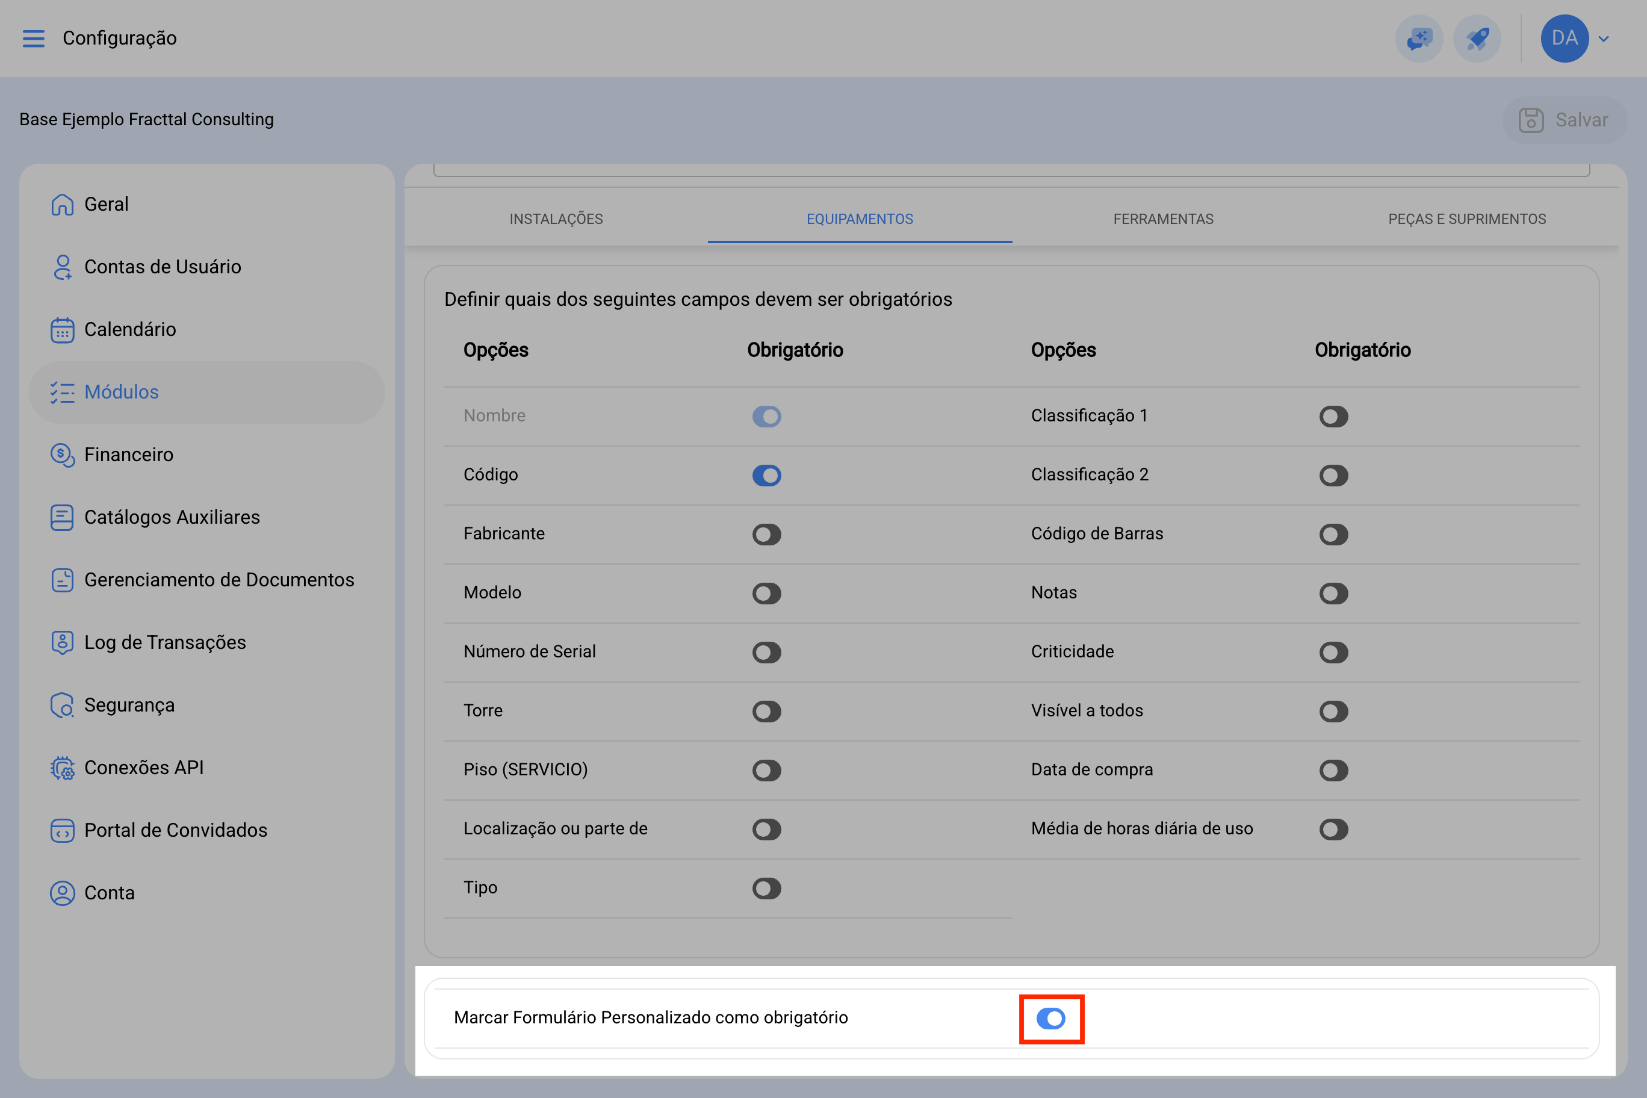Disable Código obrigatório switch

(x=767, y=476)
